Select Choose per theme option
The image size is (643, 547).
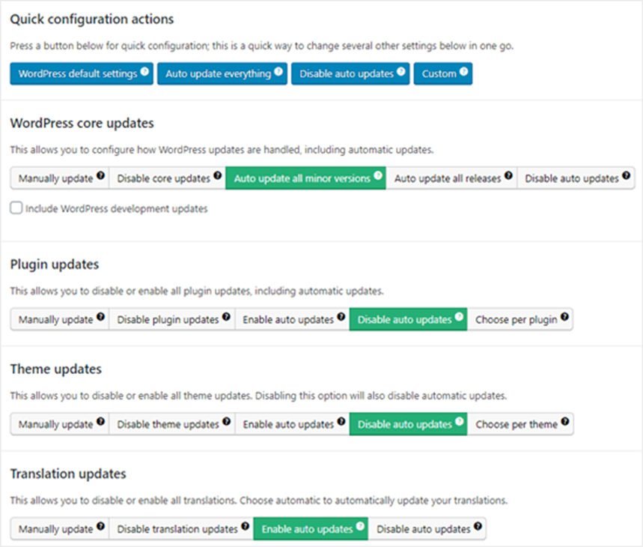point(520,424)
